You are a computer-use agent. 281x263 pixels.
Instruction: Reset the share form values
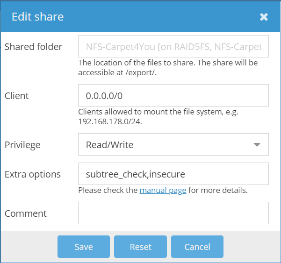pyautogui.click(x=140, y=247)
